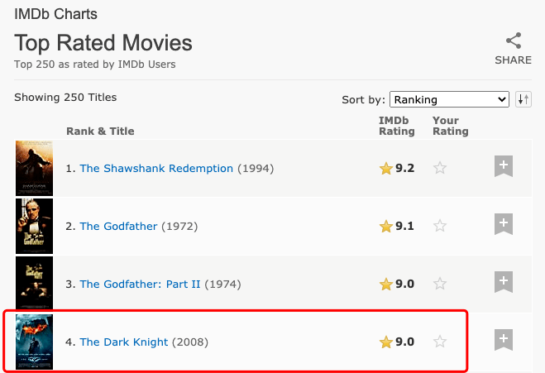The image size is (545, 373).
Task: Add The Dark Knight to watchlist
Action: tap(504, 340)
